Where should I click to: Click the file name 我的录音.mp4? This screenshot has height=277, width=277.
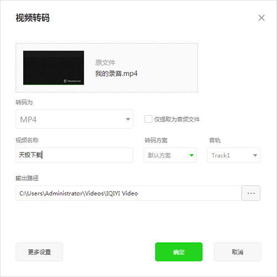point(116,74)
